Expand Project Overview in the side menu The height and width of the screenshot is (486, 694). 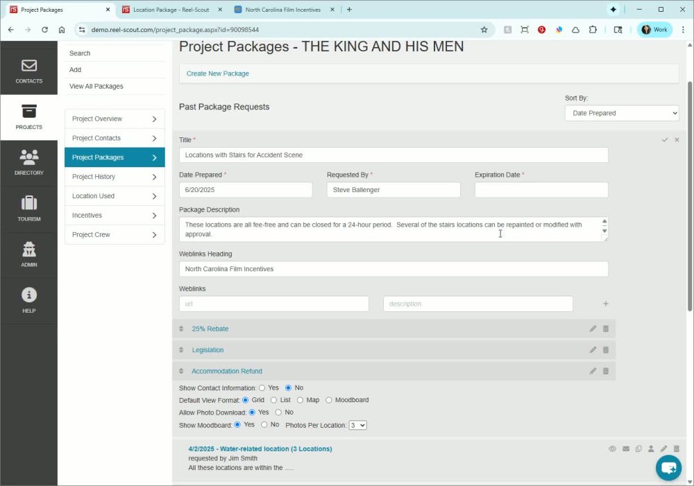tap(115, 119)
